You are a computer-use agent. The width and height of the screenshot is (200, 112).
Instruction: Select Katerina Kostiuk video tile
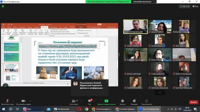[x=135, y=55]
